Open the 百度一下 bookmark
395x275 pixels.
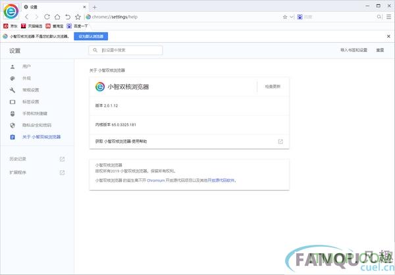[x=77, y=26]
